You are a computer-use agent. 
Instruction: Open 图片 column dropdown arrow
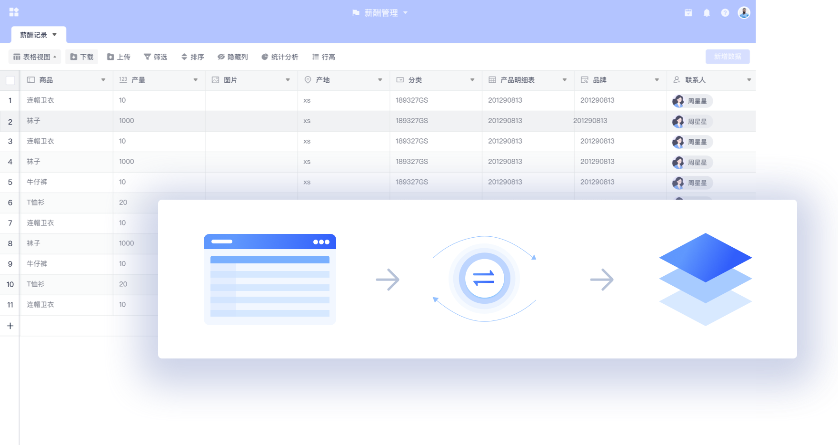point(288,80)
